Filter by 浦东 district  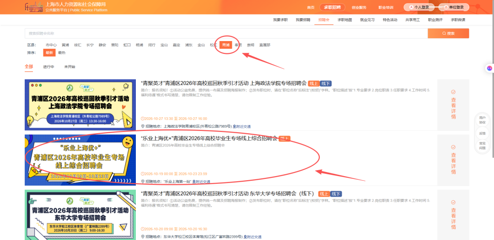[189, 45]
